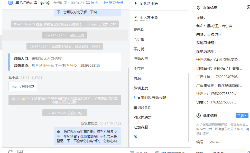Click the image upload icon
250x153 pixels.
20,152
